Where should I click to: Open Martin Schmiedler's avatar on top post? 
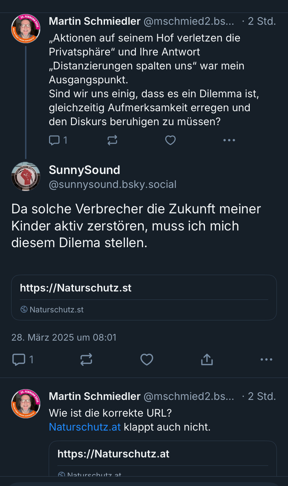point(26,29)
